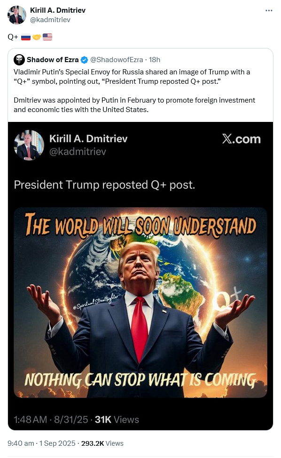Image resolution: width=281 pixels, height=458 pixels.
Task: Open the Shadow of Ezra account name
Action: 53,60
